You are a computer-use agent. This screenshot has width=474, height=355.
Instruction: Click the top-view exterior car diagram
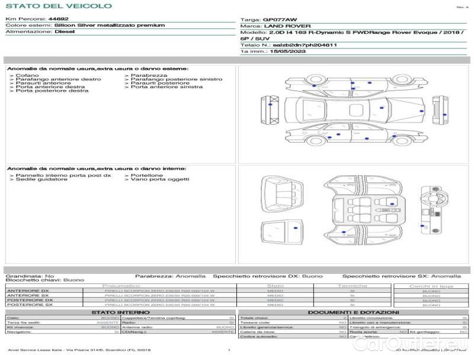point(355,111)
